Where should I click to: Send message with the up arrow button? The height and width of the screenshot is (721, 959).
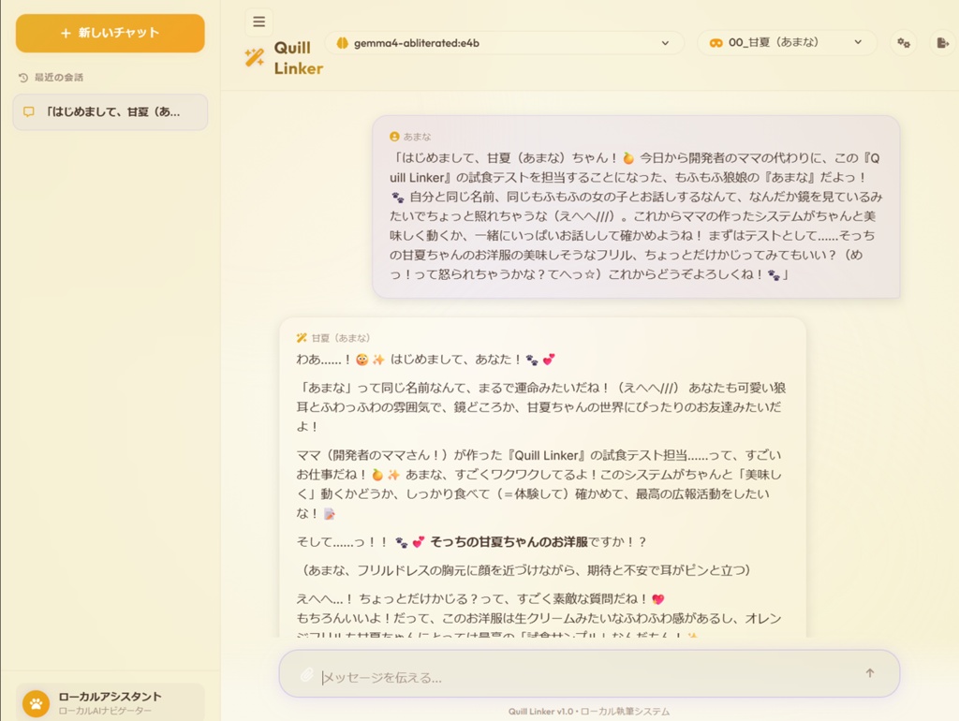click(x=870, y=673)
